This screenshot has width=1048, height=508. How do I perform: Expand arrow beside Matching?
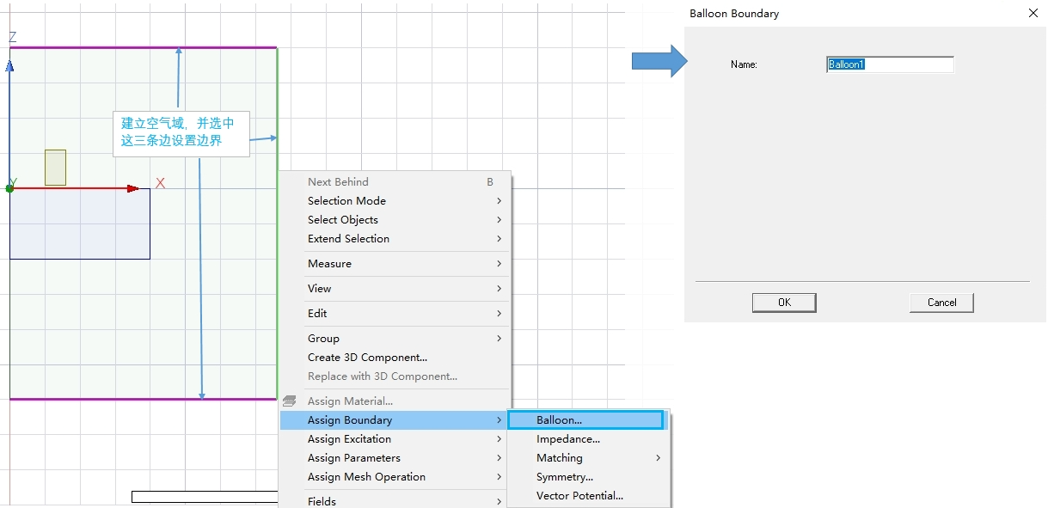pos(659,458)
